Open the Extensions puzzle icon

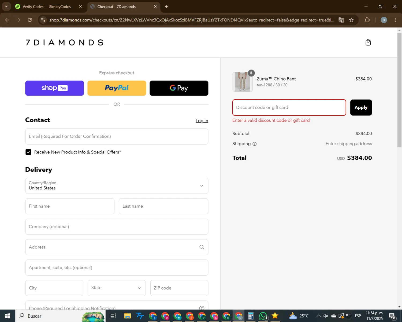[x=367, y=20]
